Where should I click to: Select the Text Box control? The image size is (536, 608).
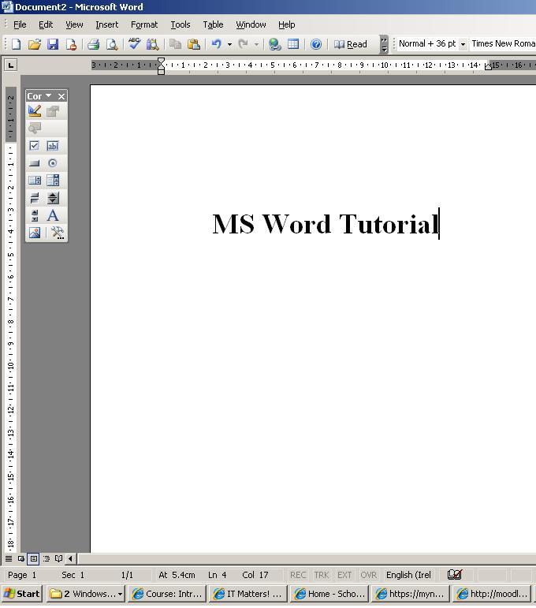[x=53, y=146]
